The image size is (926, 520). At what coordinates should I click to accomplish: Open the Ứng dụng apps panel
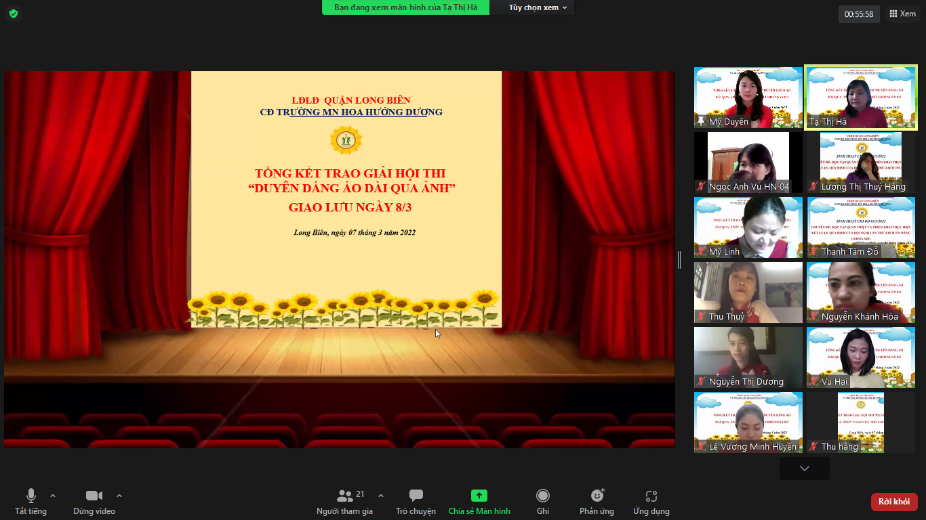click(x=651, y=502)
